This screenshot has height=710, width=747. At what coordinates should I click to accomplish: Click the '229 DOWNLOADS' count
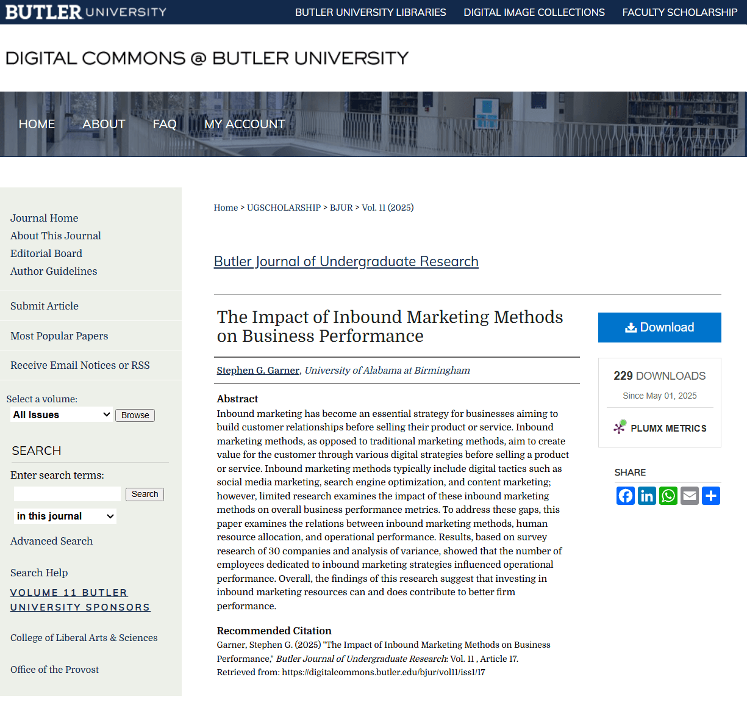pyautogui.click(x=660, y=376)
